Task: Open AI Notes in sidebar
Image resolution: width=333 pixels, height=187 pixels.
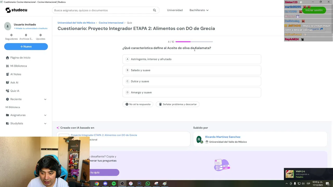Action: [x=16, y=74]
